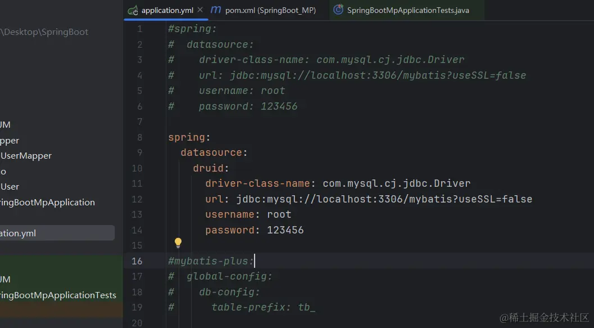Click the 'root' value on line 13

pyautogui.click(x=279, y=214)
